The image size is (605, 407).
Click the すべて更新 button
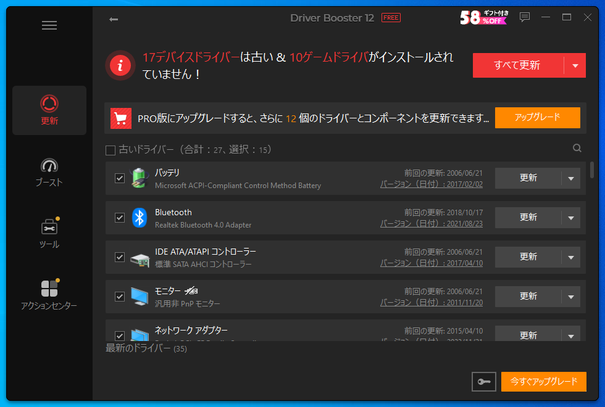[x=518, y=65]
